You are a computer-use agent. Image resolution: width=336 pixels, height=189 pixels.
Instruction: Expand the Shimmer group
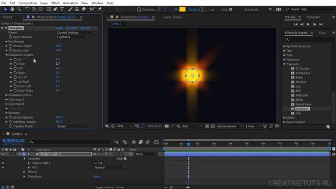(7, 113)
